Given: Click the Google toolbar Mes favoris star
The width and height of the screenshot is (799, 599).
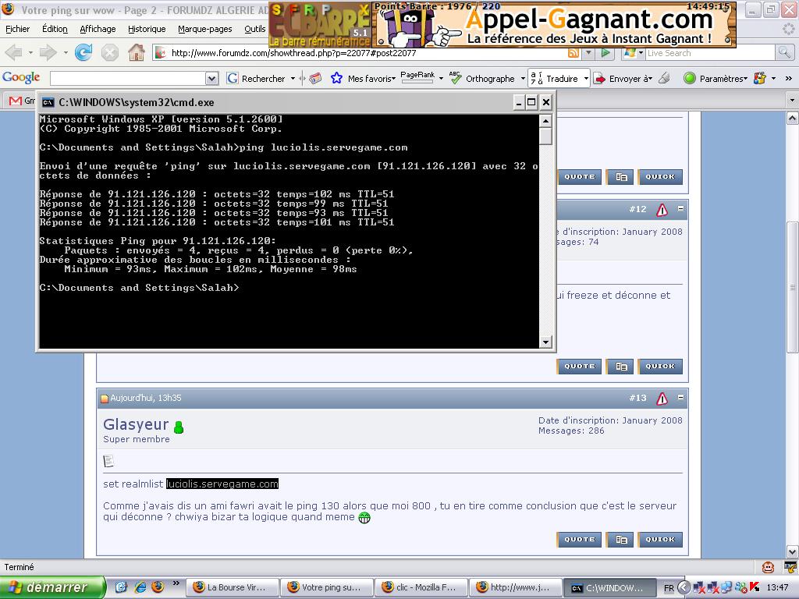Looking at the screenshot, I should coord(336,78).
